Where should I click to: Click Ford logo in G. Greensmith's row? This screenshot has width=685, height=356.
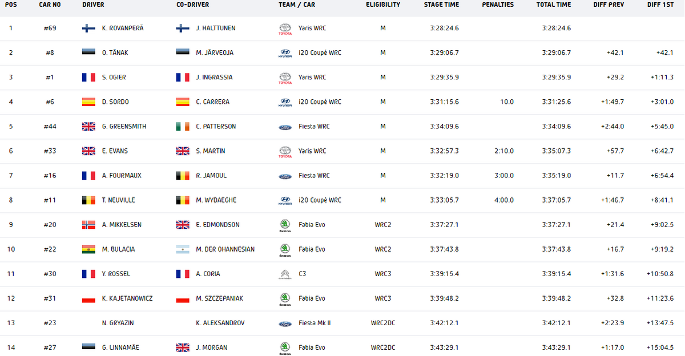click(284, 127)
